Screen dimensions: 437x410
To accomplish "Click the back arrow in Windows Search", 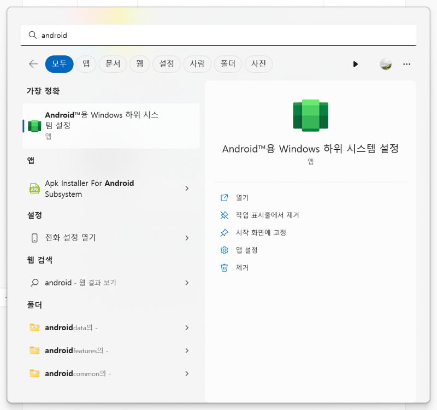I will click(33, 64).
